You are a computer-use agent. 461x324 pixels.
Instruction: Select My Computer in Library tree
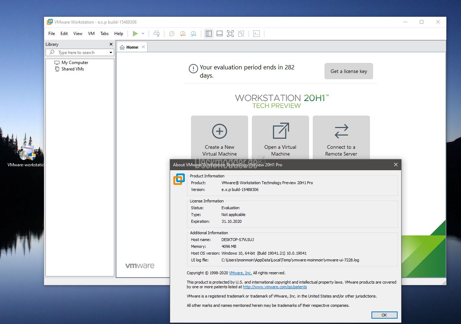75,63
